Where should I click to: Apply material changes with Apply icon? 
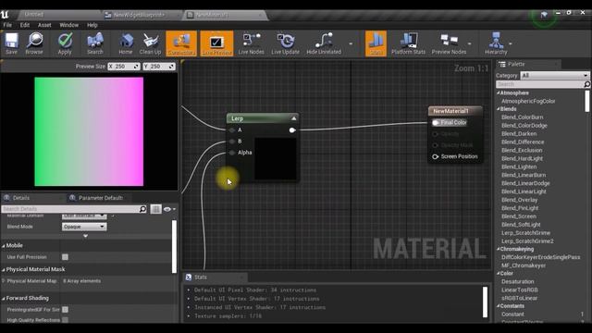(65, 43)
